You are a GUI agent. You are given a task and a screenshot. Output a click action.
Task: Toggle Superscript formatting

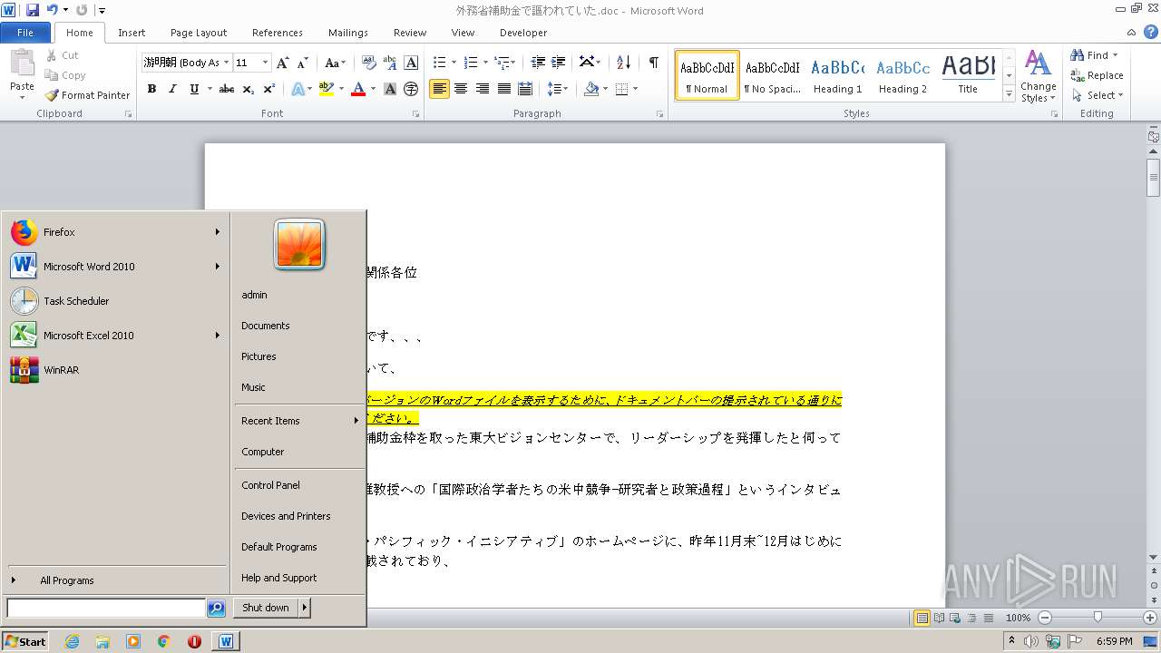[x=269, y=89]
